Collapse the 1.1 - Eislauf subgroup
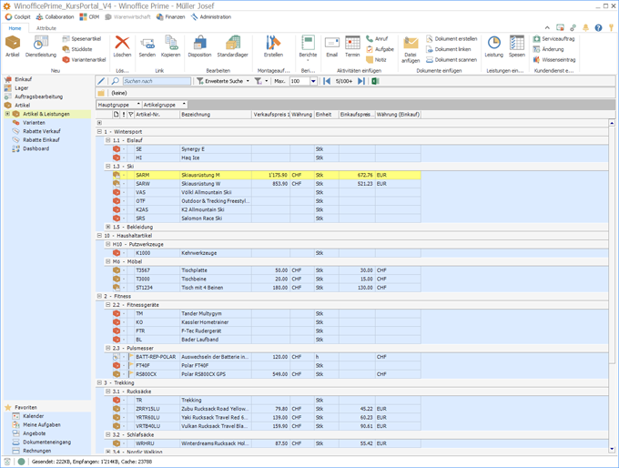The height and width of the screenshot is (468, 619). coord(107,140)
